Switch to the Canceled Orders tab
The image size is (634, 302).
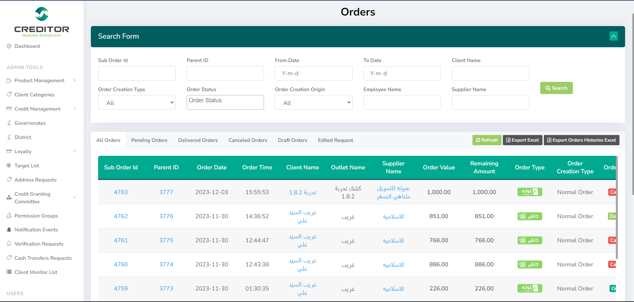tap(248, 140)
